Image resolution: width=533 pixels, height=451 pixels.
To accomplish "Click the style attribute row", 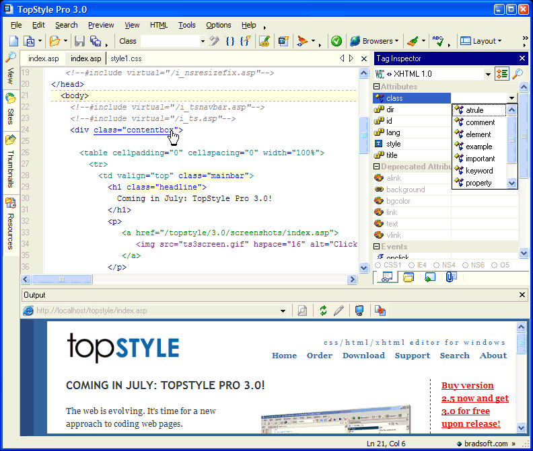I will (446, 144).
